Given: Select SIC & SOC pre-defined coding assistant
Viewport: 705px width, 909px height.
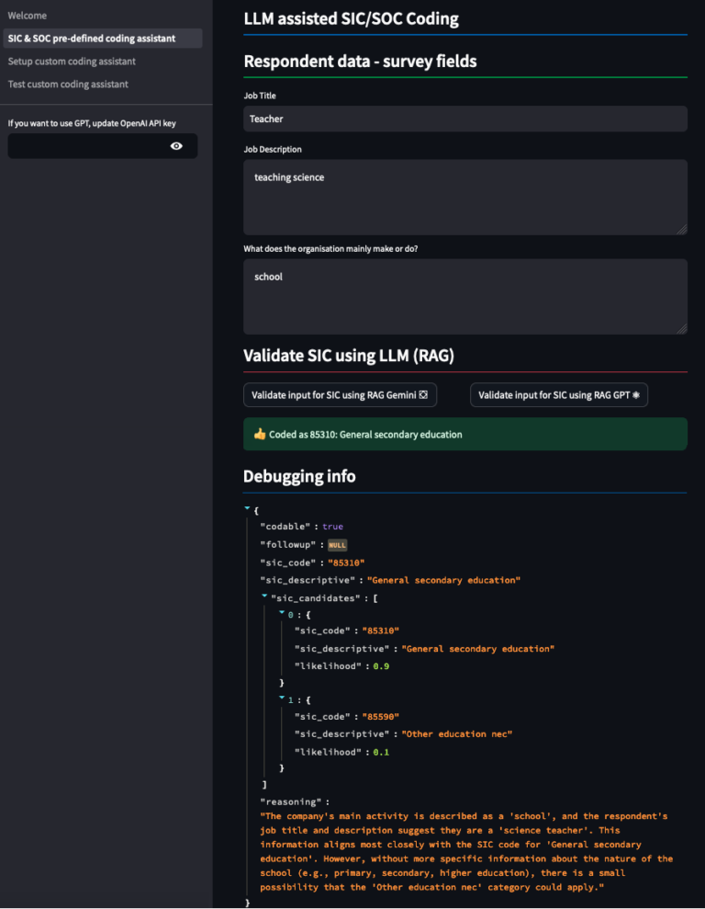Looking at the screenshot, I should 92,39.
